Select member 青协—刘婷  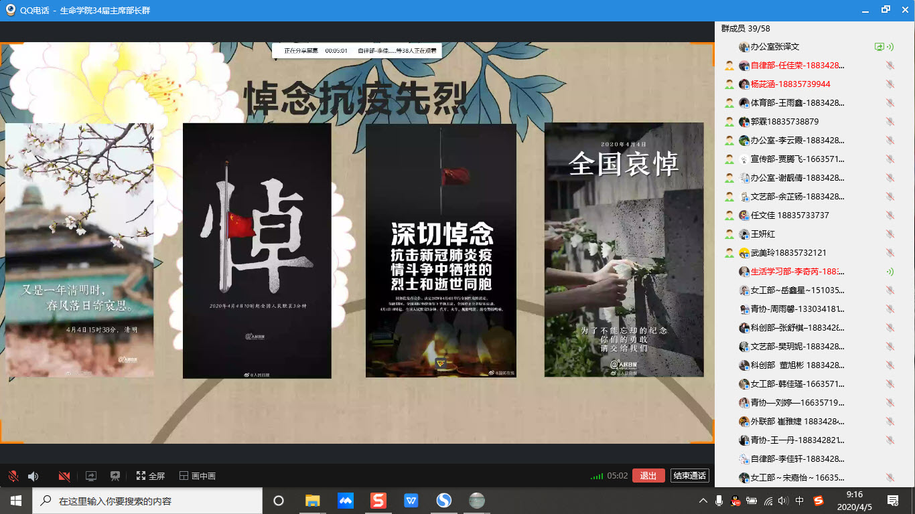point(797,403)
